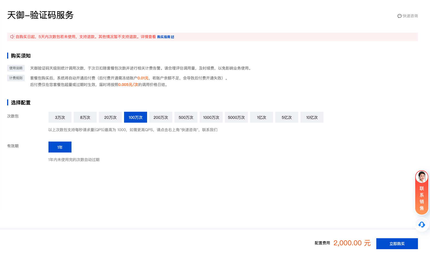
Task: Select the 10亿次 package
Action: pos(312,117)
